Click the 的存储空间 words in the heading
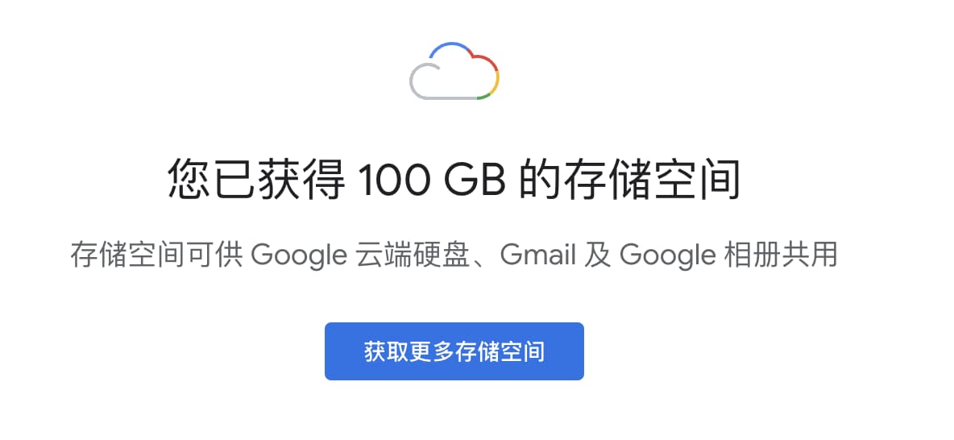This screenshot has width=954, height=440. pos(630,179)
